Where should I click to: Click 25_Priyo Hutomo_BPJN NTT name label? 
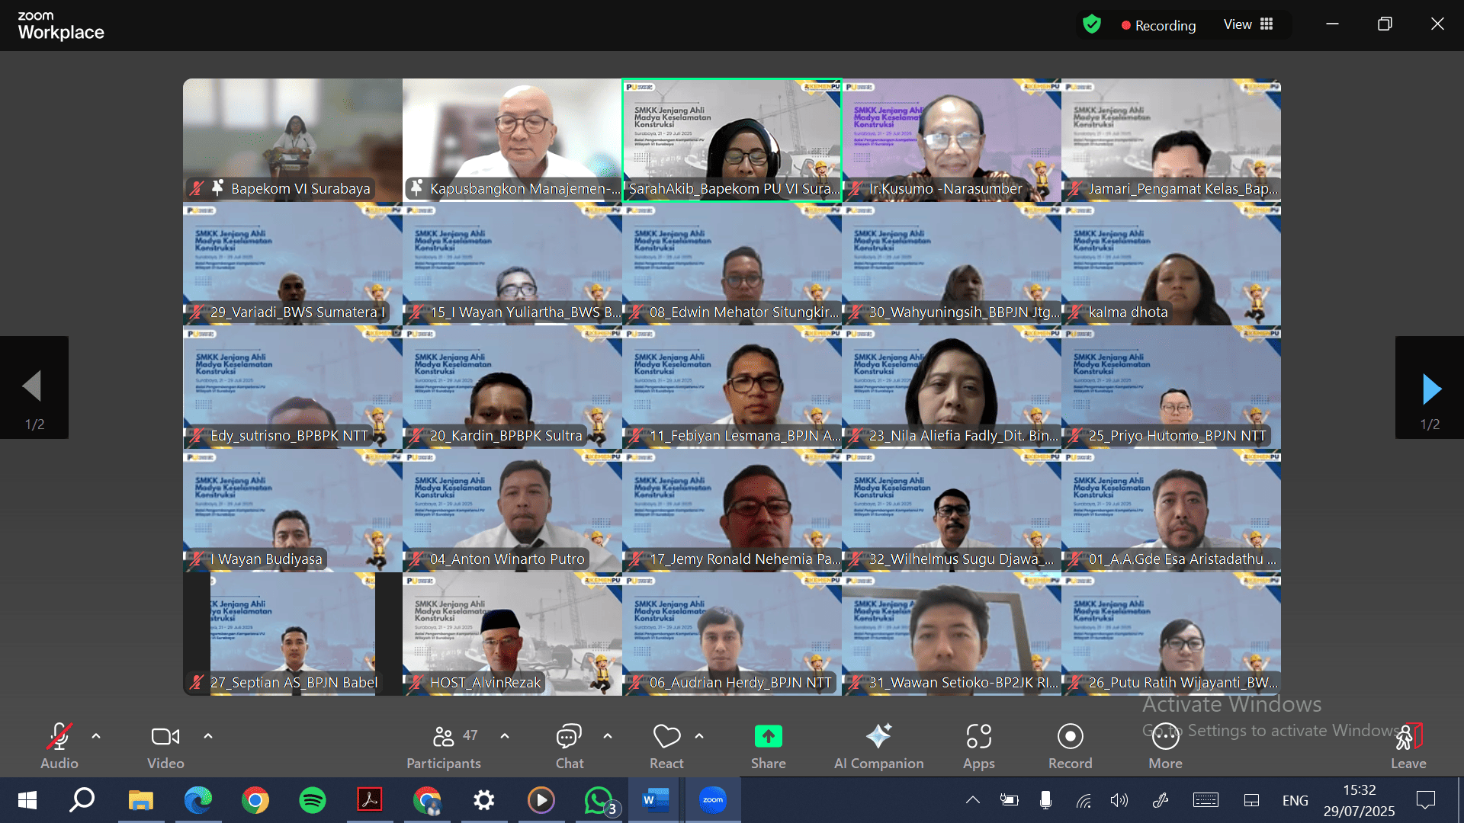pos(1177,435)
